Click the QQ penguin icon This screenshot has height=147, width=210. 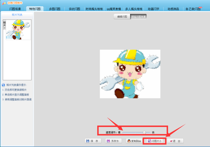[x=129, y=141]
